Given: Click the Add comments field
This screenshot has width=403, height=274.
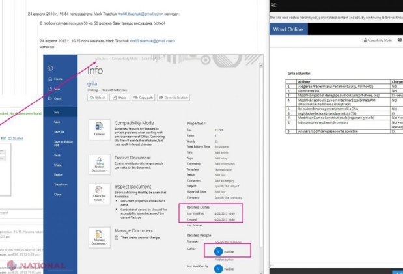Looking at the screenshot, I should (225, 164).
